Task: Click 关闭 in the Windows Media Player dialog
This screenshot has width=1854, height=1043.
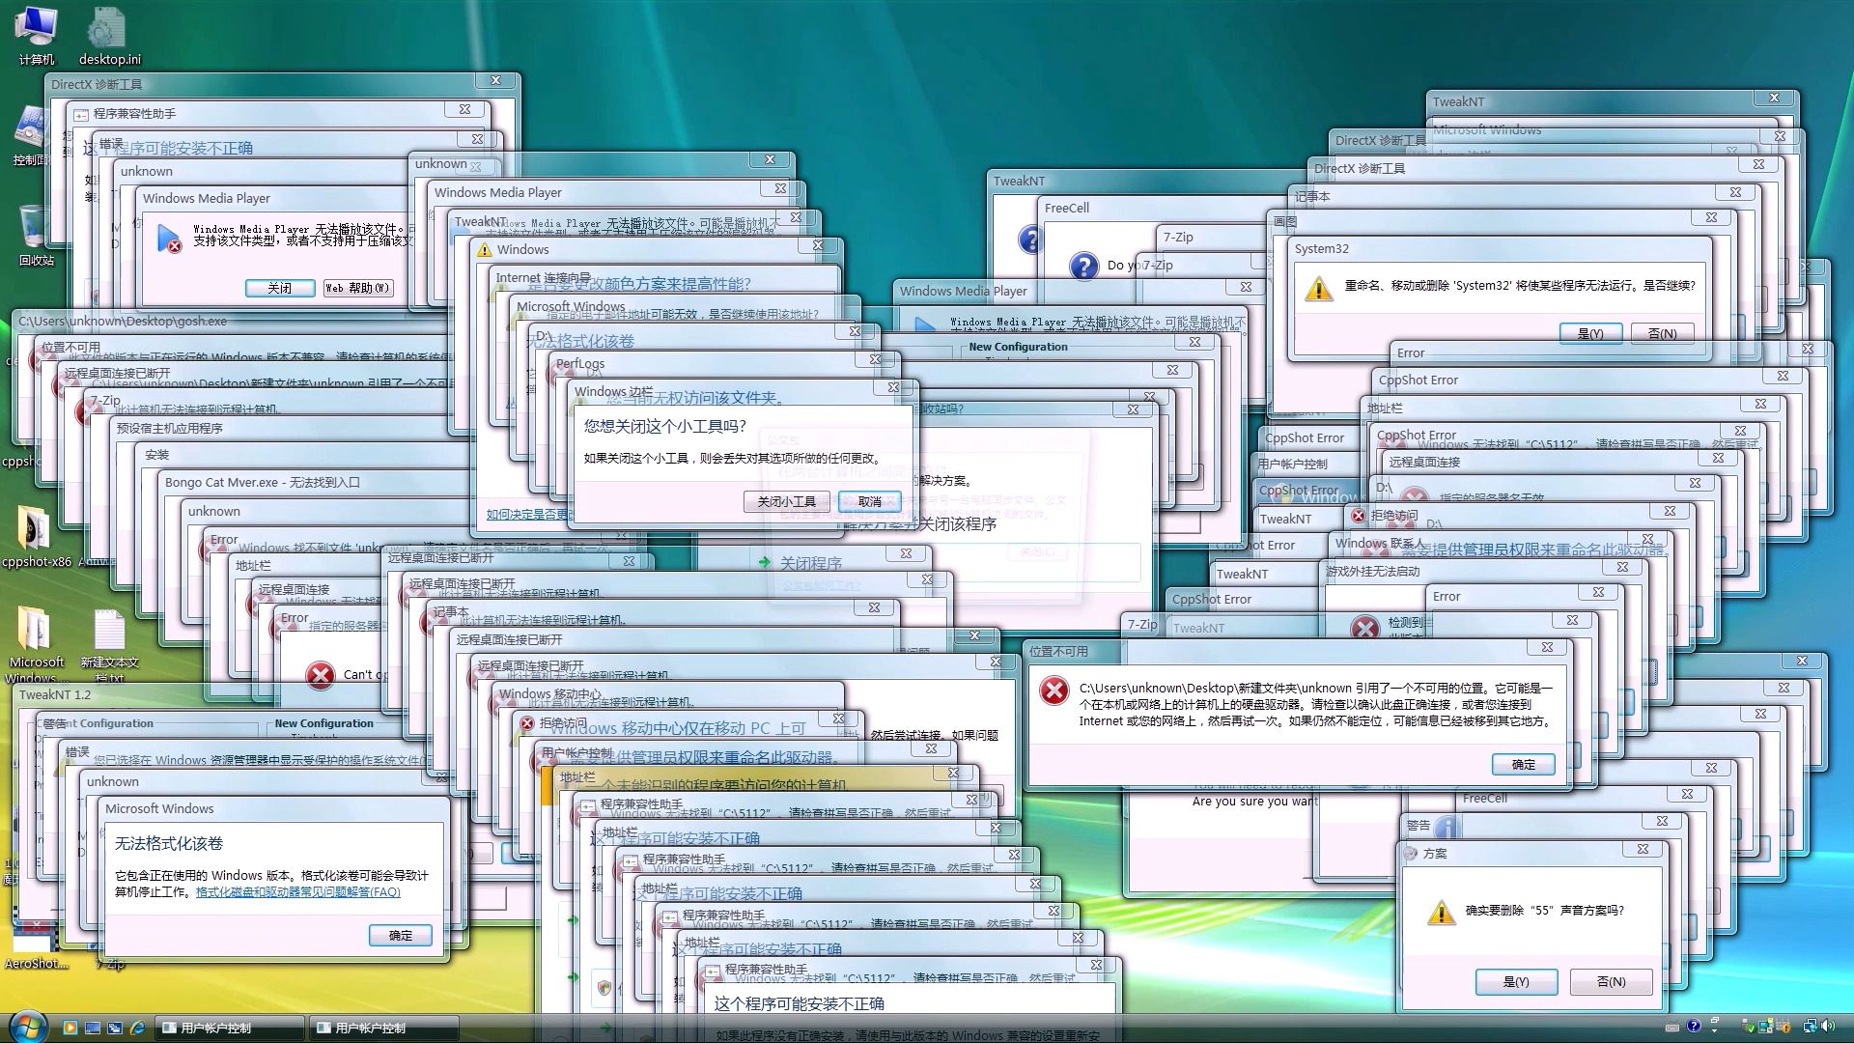Action: tap(280, 288)
